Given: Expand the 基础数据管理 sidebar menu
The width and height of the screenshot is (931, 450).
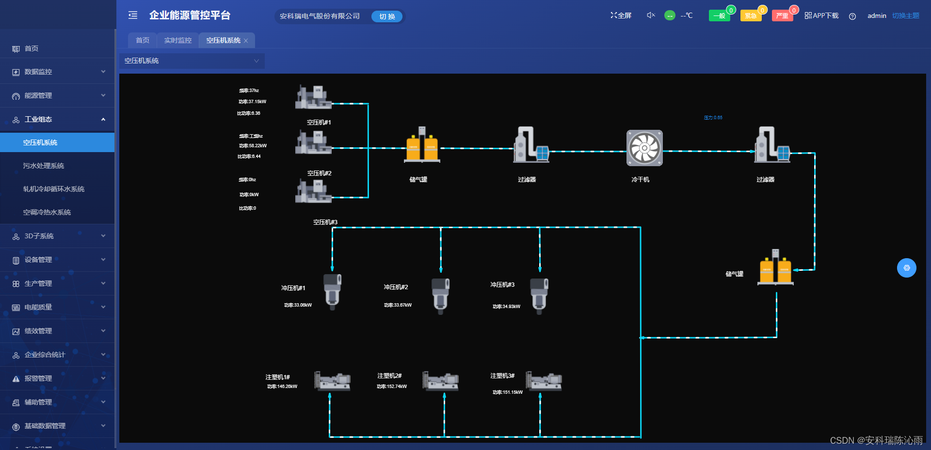Looking at the screenshot, I should pyautogui.click(x=57, y=426).
